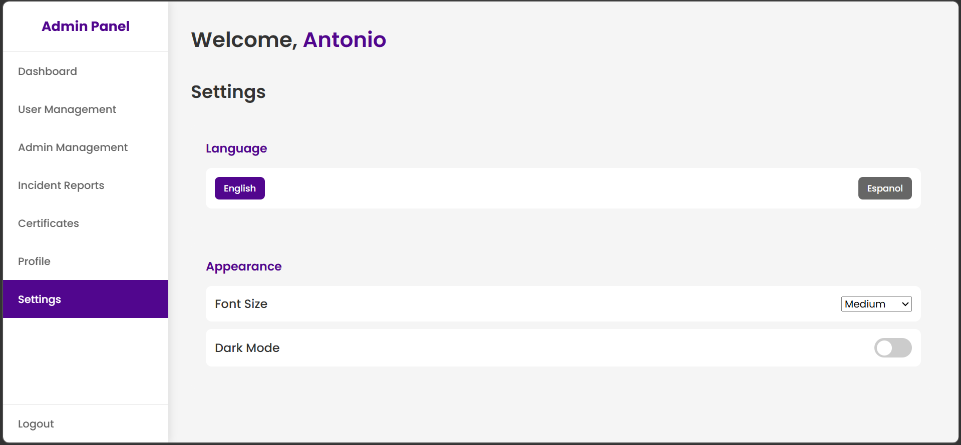
Task: Click the Appearance section heading
Action: pos(244,266)
